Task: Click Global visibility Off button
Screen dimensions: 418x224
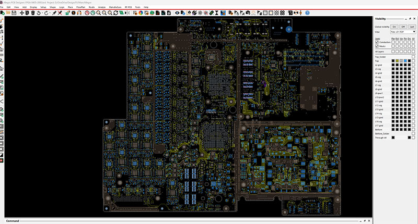Action: click(x=403, y=27)
